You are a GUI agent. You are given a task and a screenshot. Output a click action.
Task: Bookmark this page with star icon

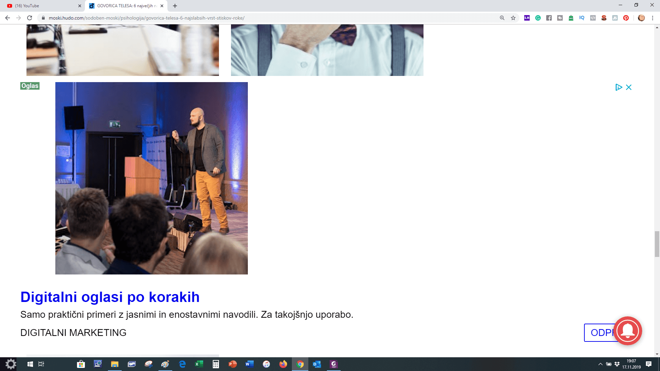[513, 18]
